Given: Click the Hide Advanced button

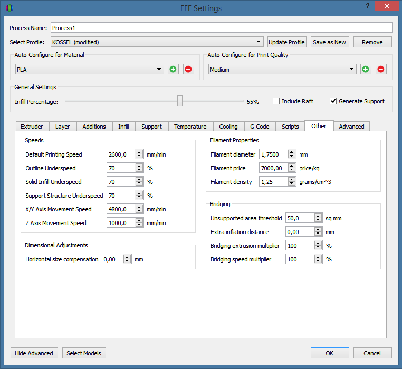Looking at the screenshot, I should (x=34, y=353).
